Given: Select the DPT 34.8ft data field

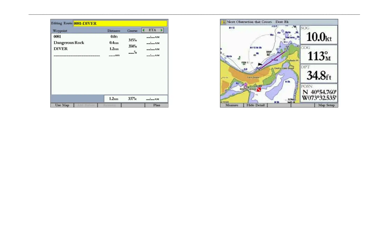Looking at the screenshot, I should tap(319, 74).
